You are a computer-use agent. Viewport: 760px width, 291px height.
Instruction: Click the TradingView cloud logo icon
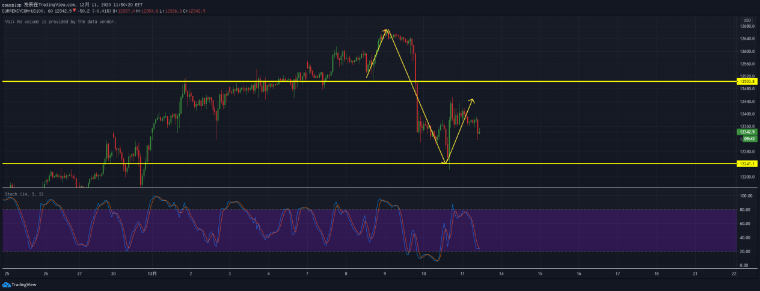pyautogui.click(x=7, y=285)
